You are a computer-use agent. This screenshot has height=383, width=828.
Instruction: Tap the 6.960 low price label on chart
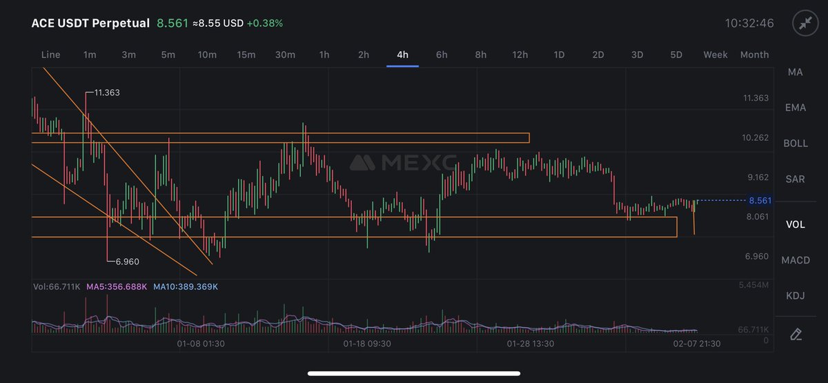click(128, 262)
